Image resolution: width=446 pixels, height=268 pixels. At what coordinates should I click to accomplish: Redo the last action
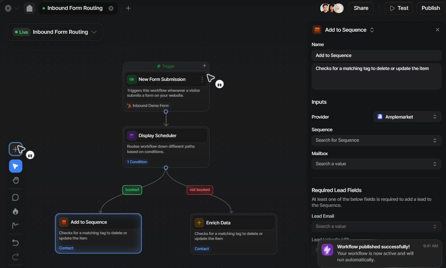click(15, 257)
